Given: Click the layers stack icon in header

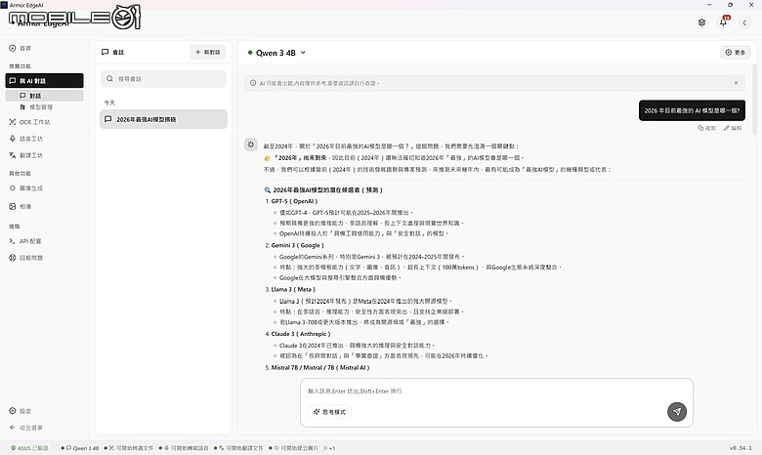Looking at the screenshot, I should click(x=701, y=22).
